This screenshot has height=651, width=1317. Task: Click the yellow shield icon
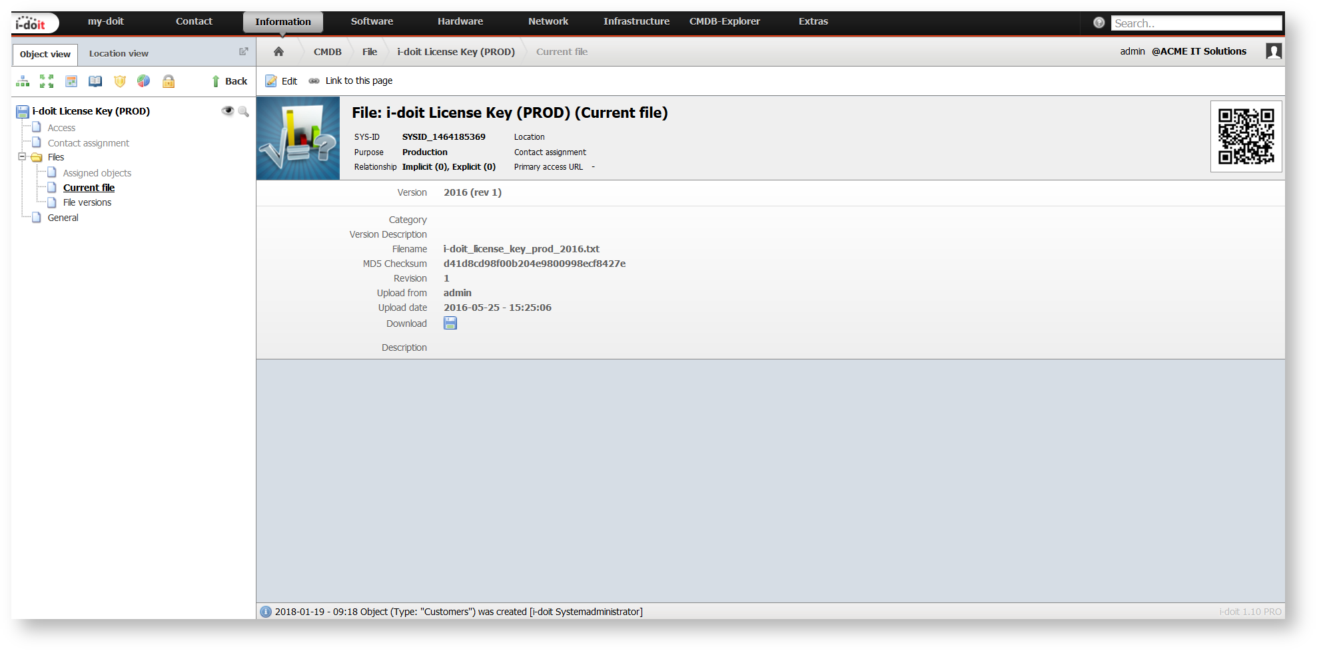point(120,81)
